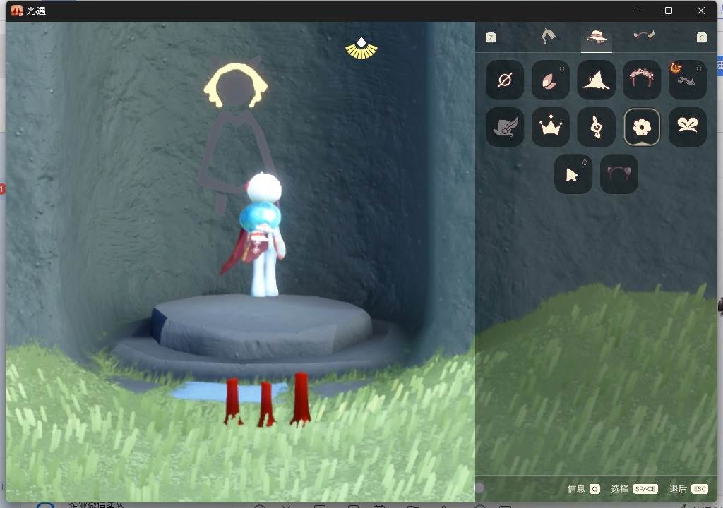Choose the treble clef music accessory
The width and height of the screenshot is (723, 508).
(x=596, y=127)
